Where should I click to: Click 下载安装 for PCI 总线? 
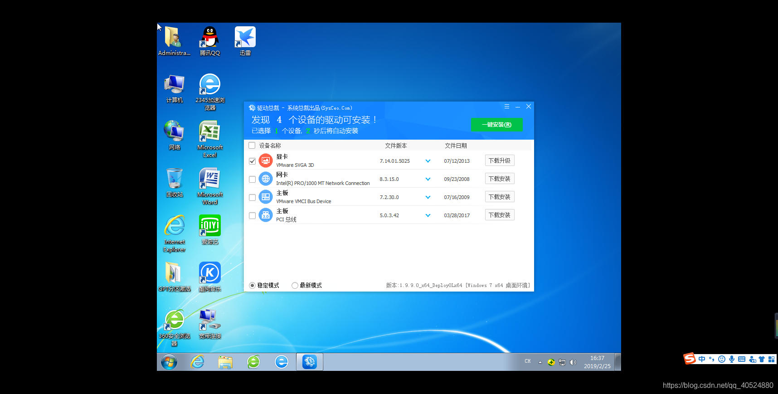(x=500, y=215)
